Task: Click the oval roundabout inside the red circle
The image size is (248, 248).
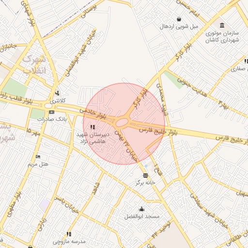Action: [x=122, y=123]
